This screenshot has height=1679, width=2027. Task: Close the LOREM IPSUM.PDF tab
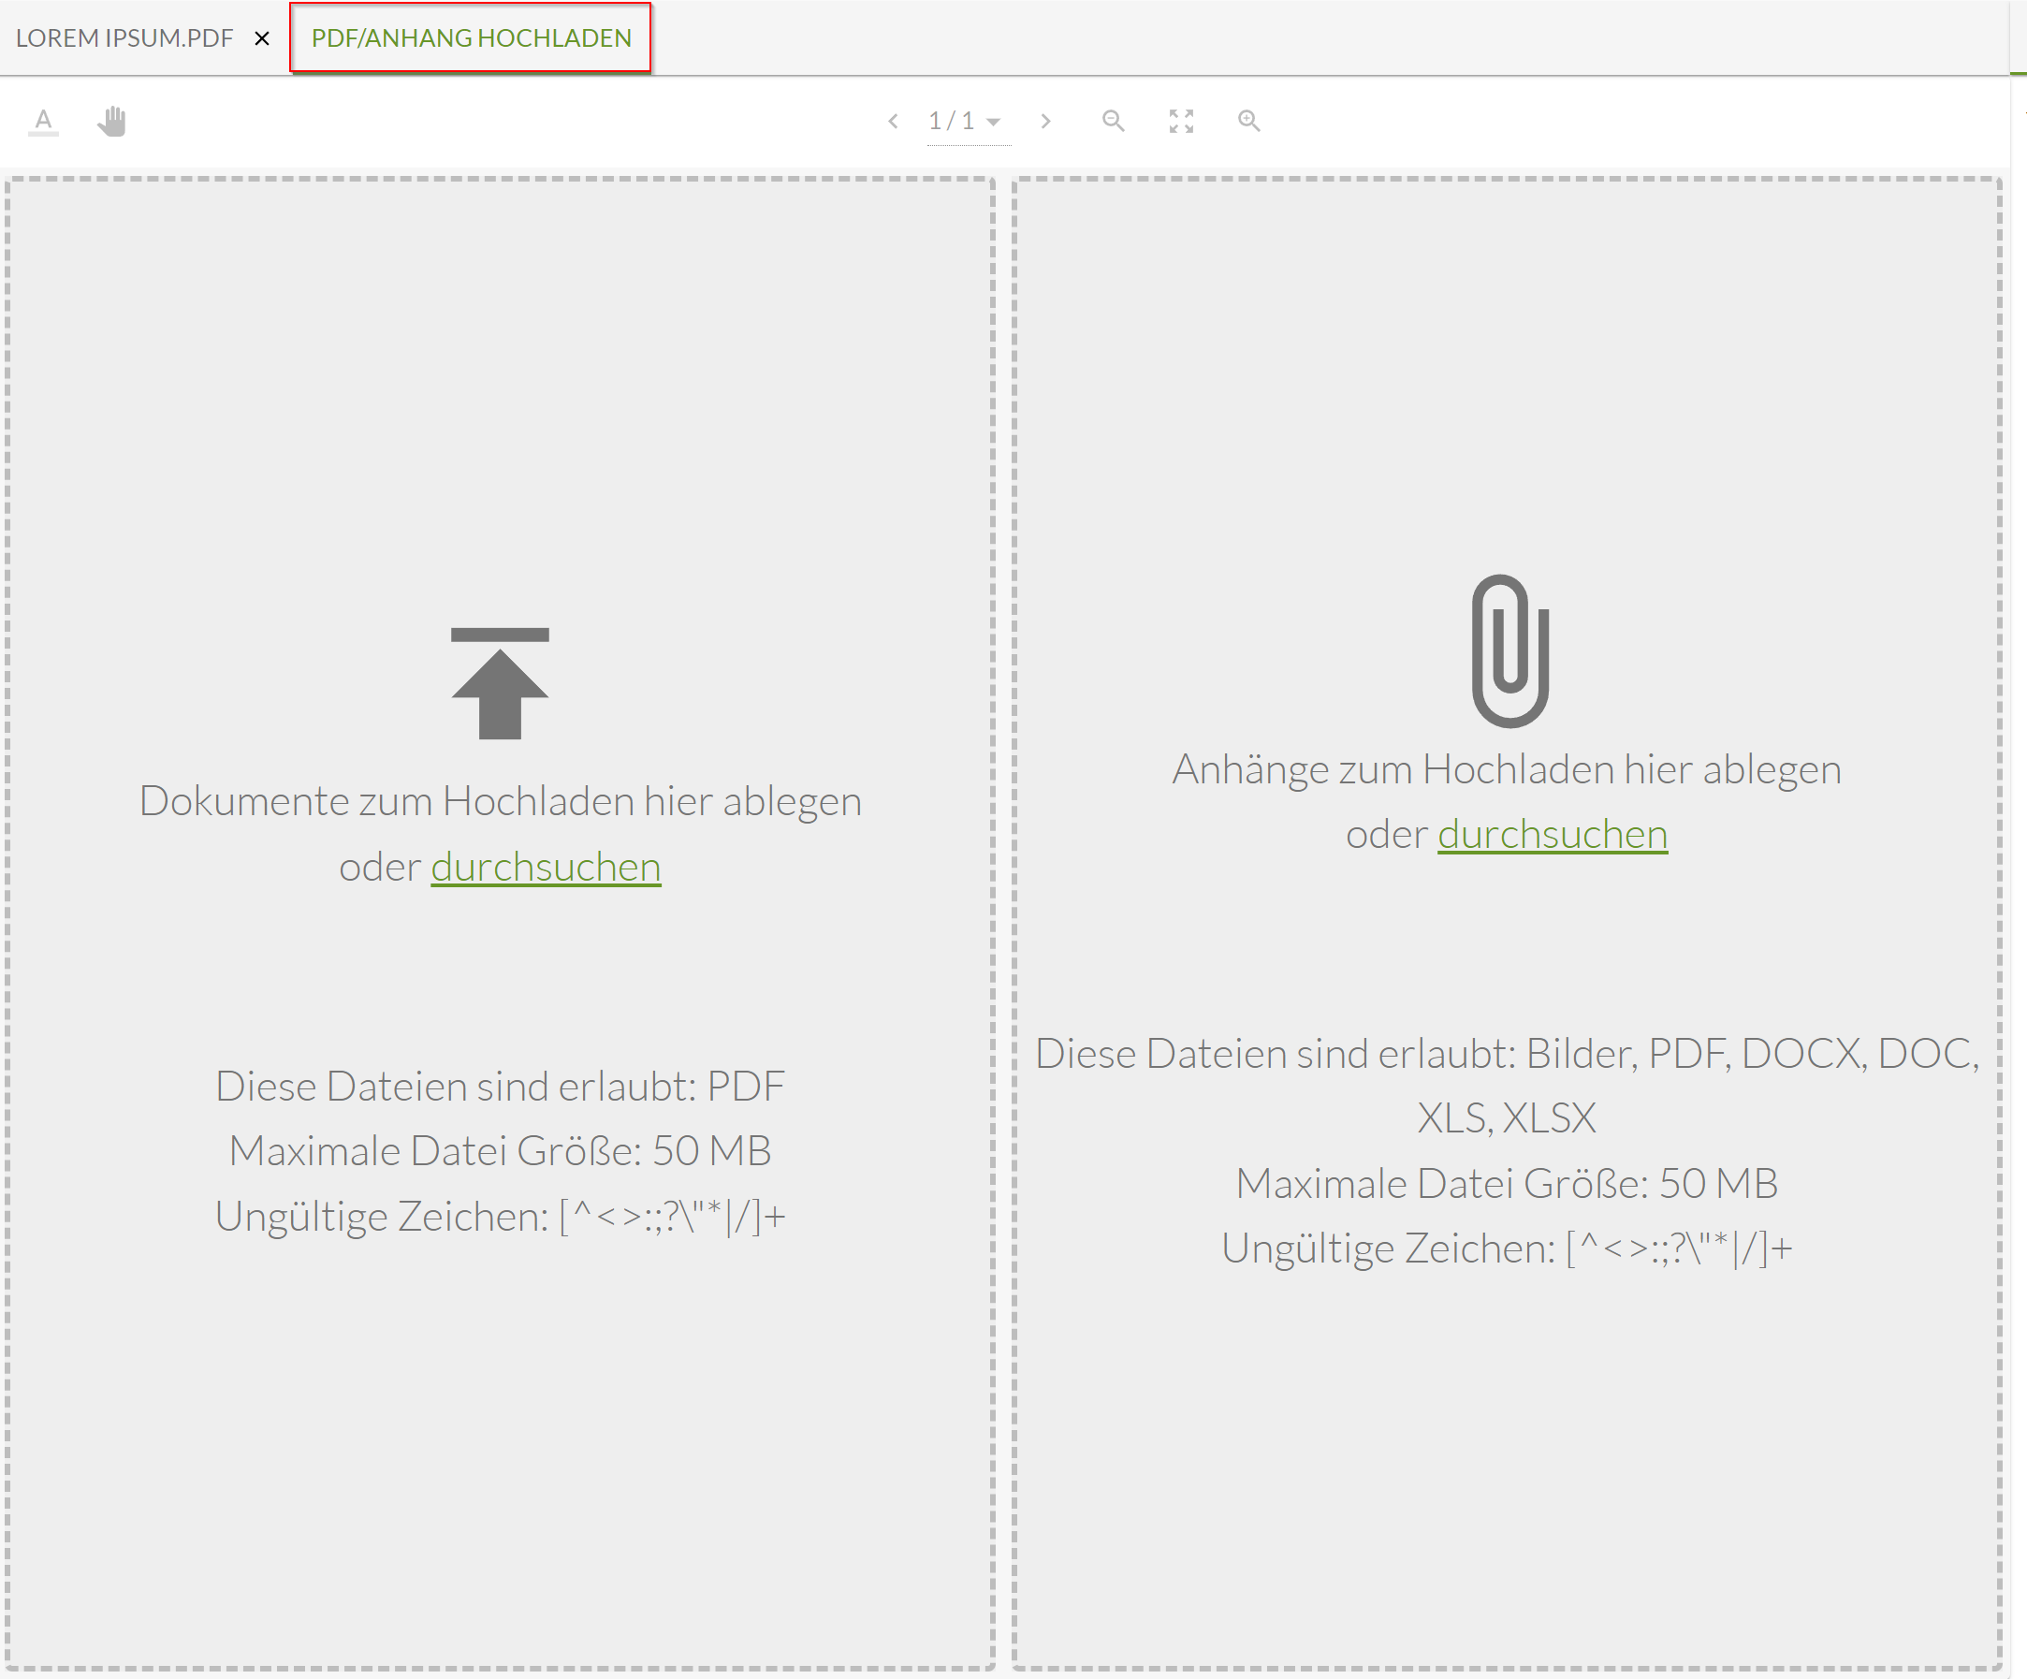click(262, 38)
